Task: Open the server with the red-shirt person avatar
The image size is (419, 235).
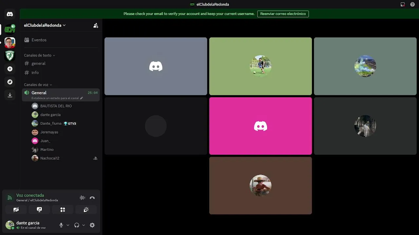Action: [x=10, y=43]
